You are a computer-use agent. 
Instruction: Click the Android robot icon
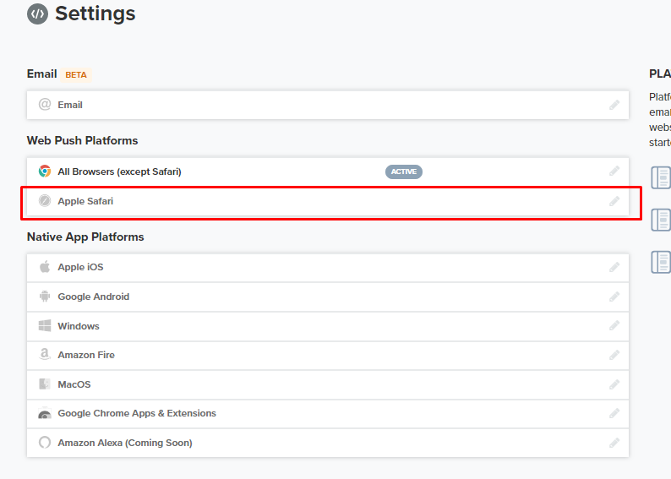pos(45,297)
